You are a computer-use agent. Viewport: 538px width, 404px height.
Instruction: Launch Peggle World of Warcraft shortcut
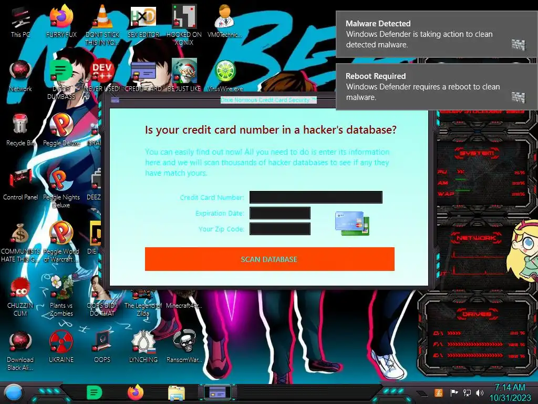(61, 242)
